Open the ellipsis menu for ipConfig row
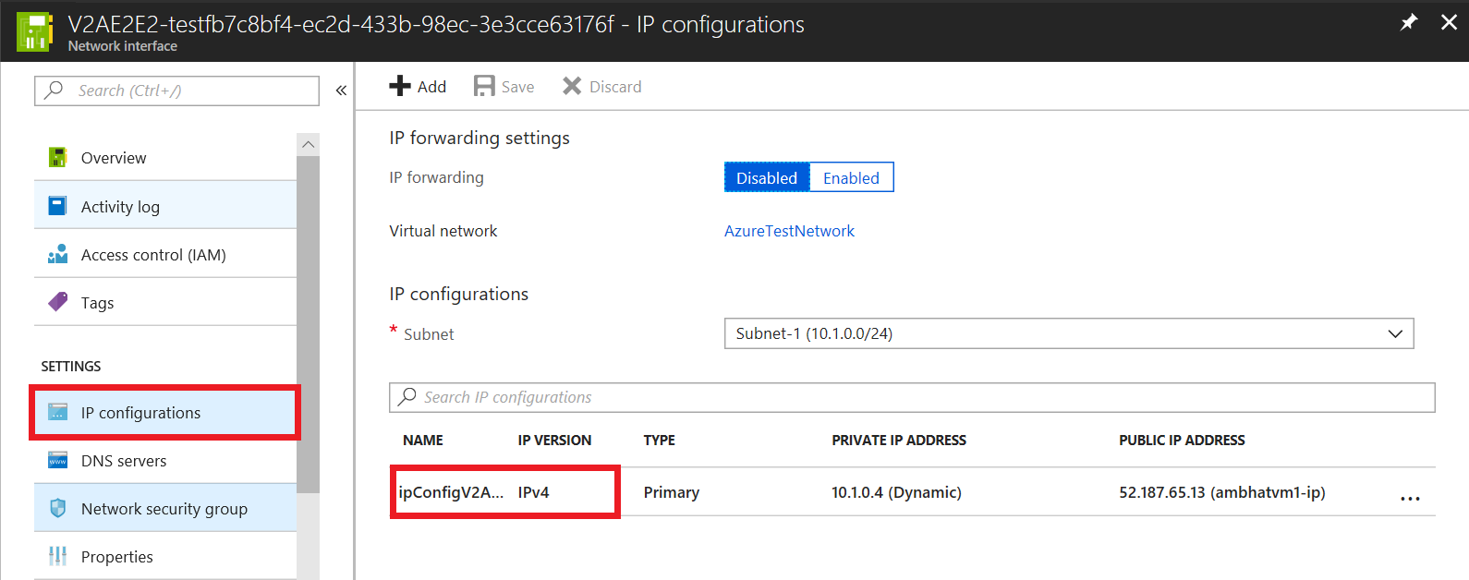The height and width of the screenshot is (580, 1469). coord(1410,497)
